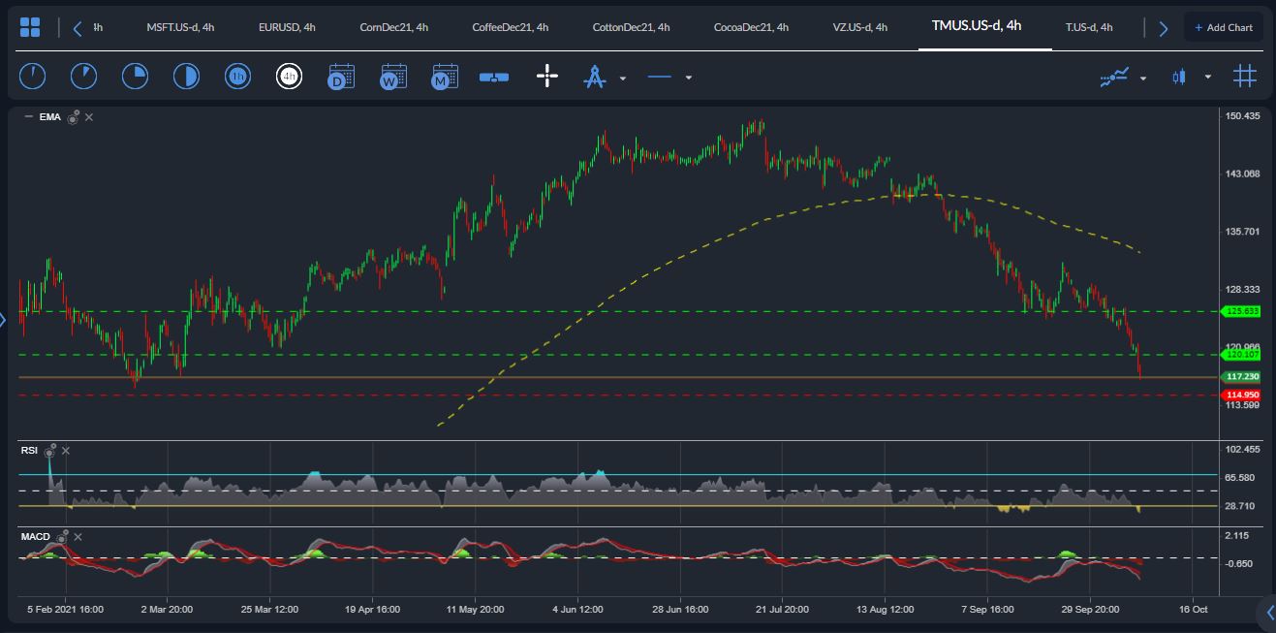Screen dimensions: 1276x633
Task: Open the candlestick chart type dropdown
Action: (1207, 77)
